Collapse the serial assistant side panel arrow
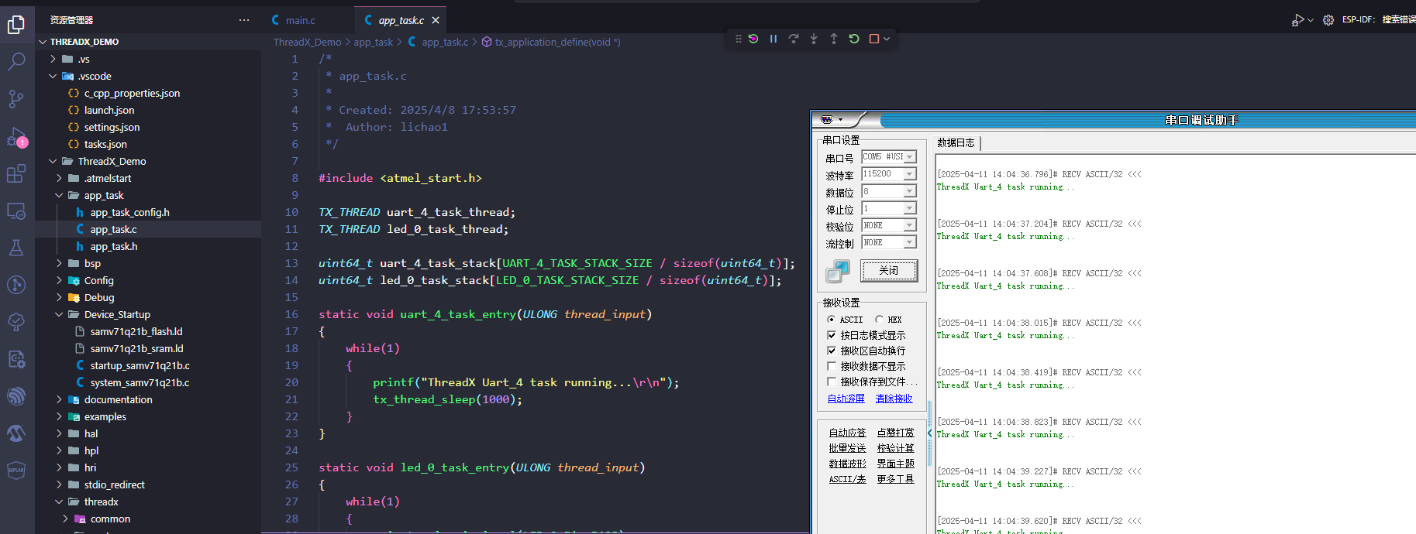Image resolution: width=1416 pixels, height=534 pixels. pyautogui.click(x=930, y=433)
